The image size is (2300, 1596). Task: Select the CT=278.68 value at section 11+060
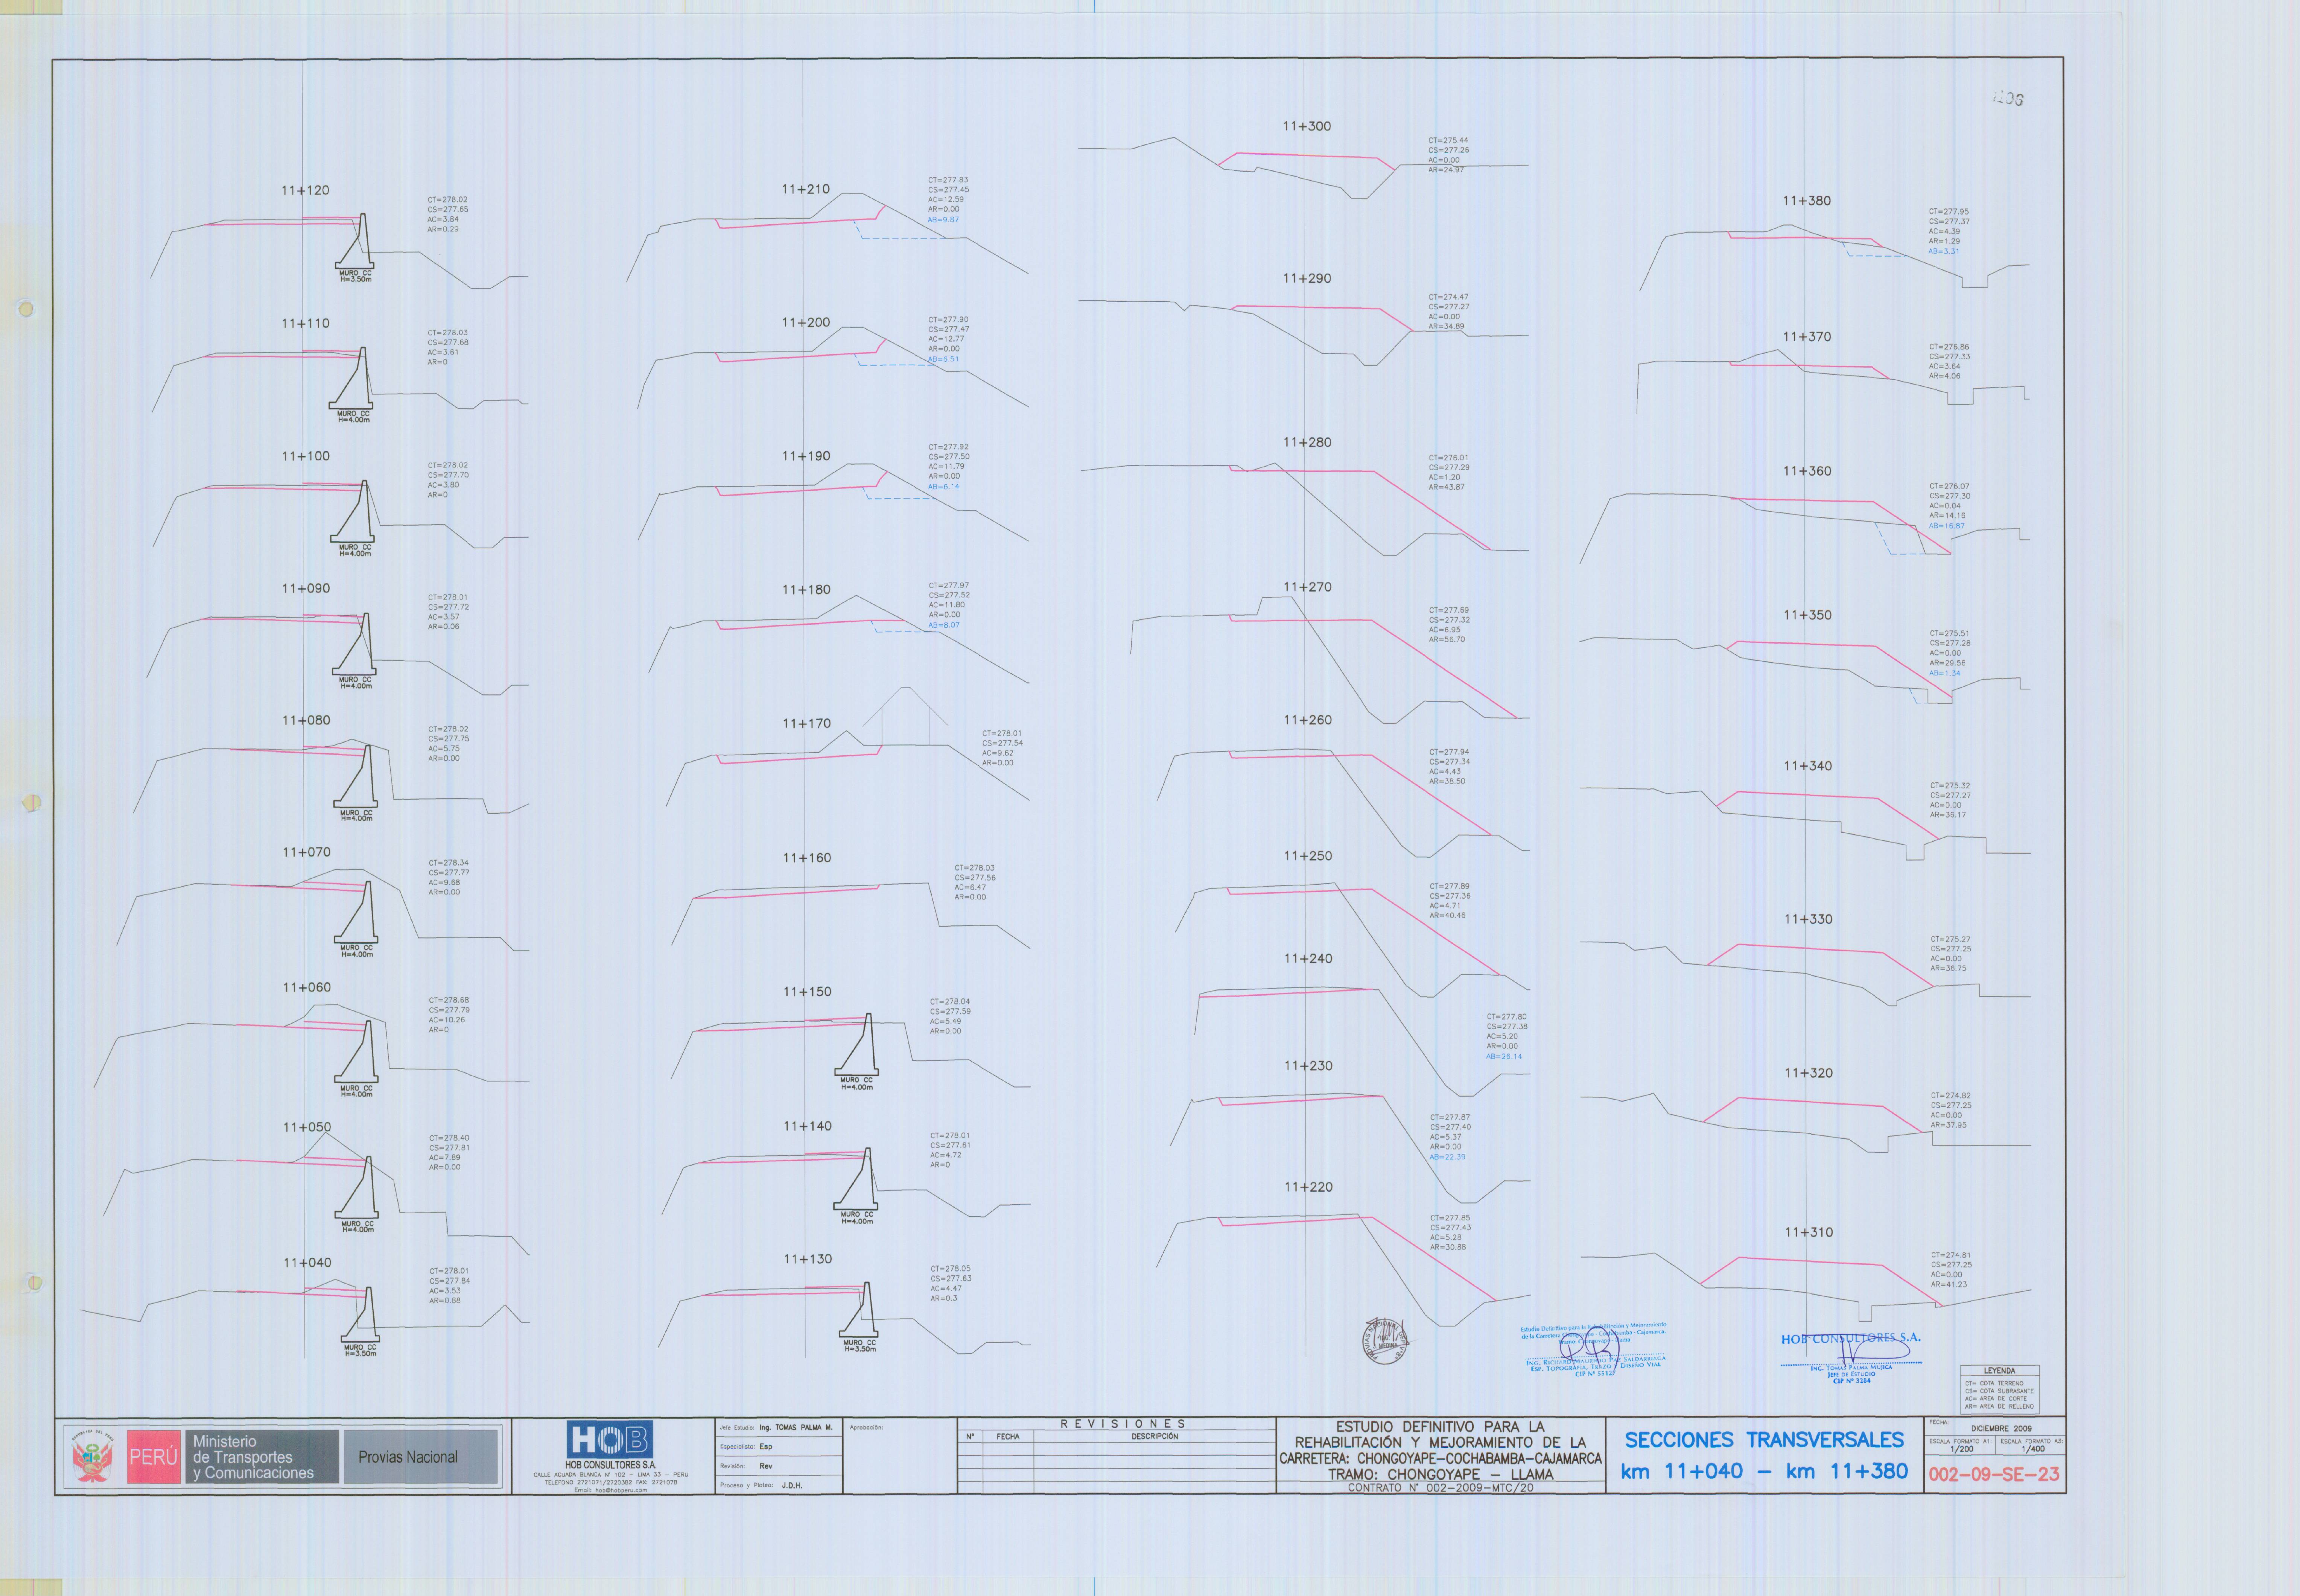coord(449,1000)
